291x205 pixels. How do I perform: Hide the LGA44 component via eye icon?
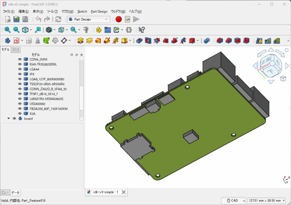pos(20,69)
